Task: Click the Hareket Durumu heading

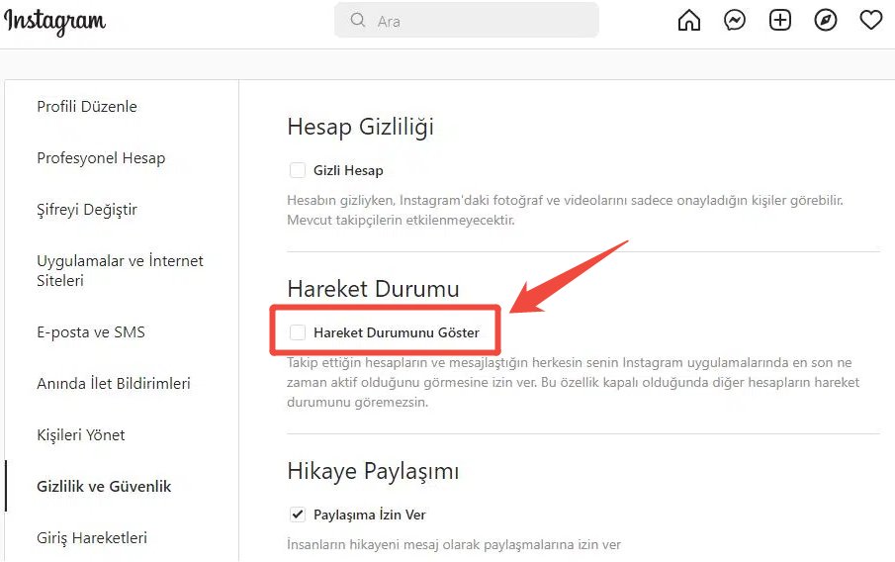Action: tap(373, 289)
